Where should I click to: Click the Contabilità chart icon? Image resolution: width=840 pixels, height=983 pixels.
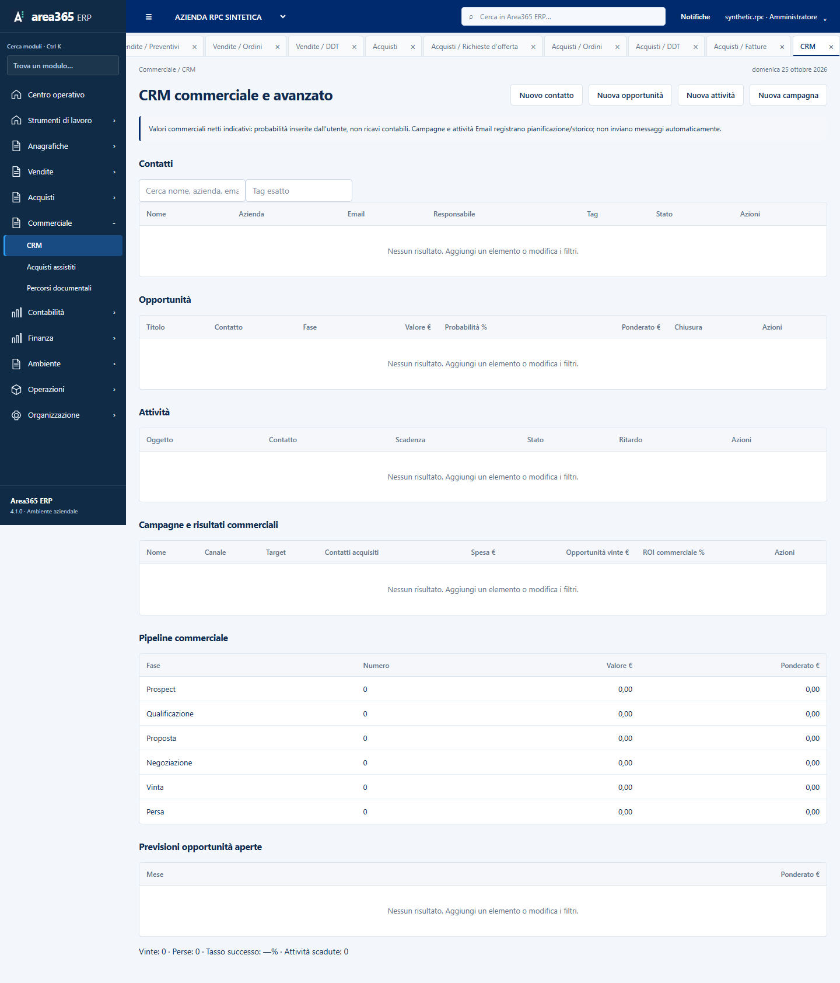pyautogui.click(x=16, y=312)
